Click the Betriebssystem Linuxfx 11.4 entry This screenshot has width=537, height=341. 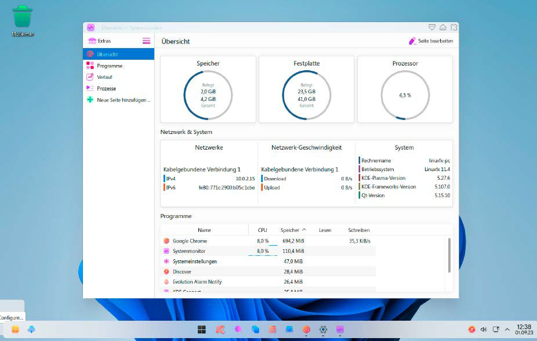click(x=404, y=169)
